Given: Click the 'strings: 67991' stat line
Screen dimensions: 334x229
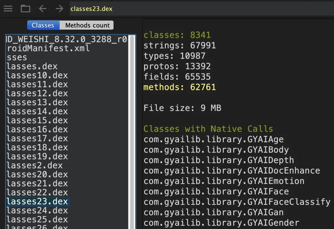Looking at the screenshot, I should 180,46.
